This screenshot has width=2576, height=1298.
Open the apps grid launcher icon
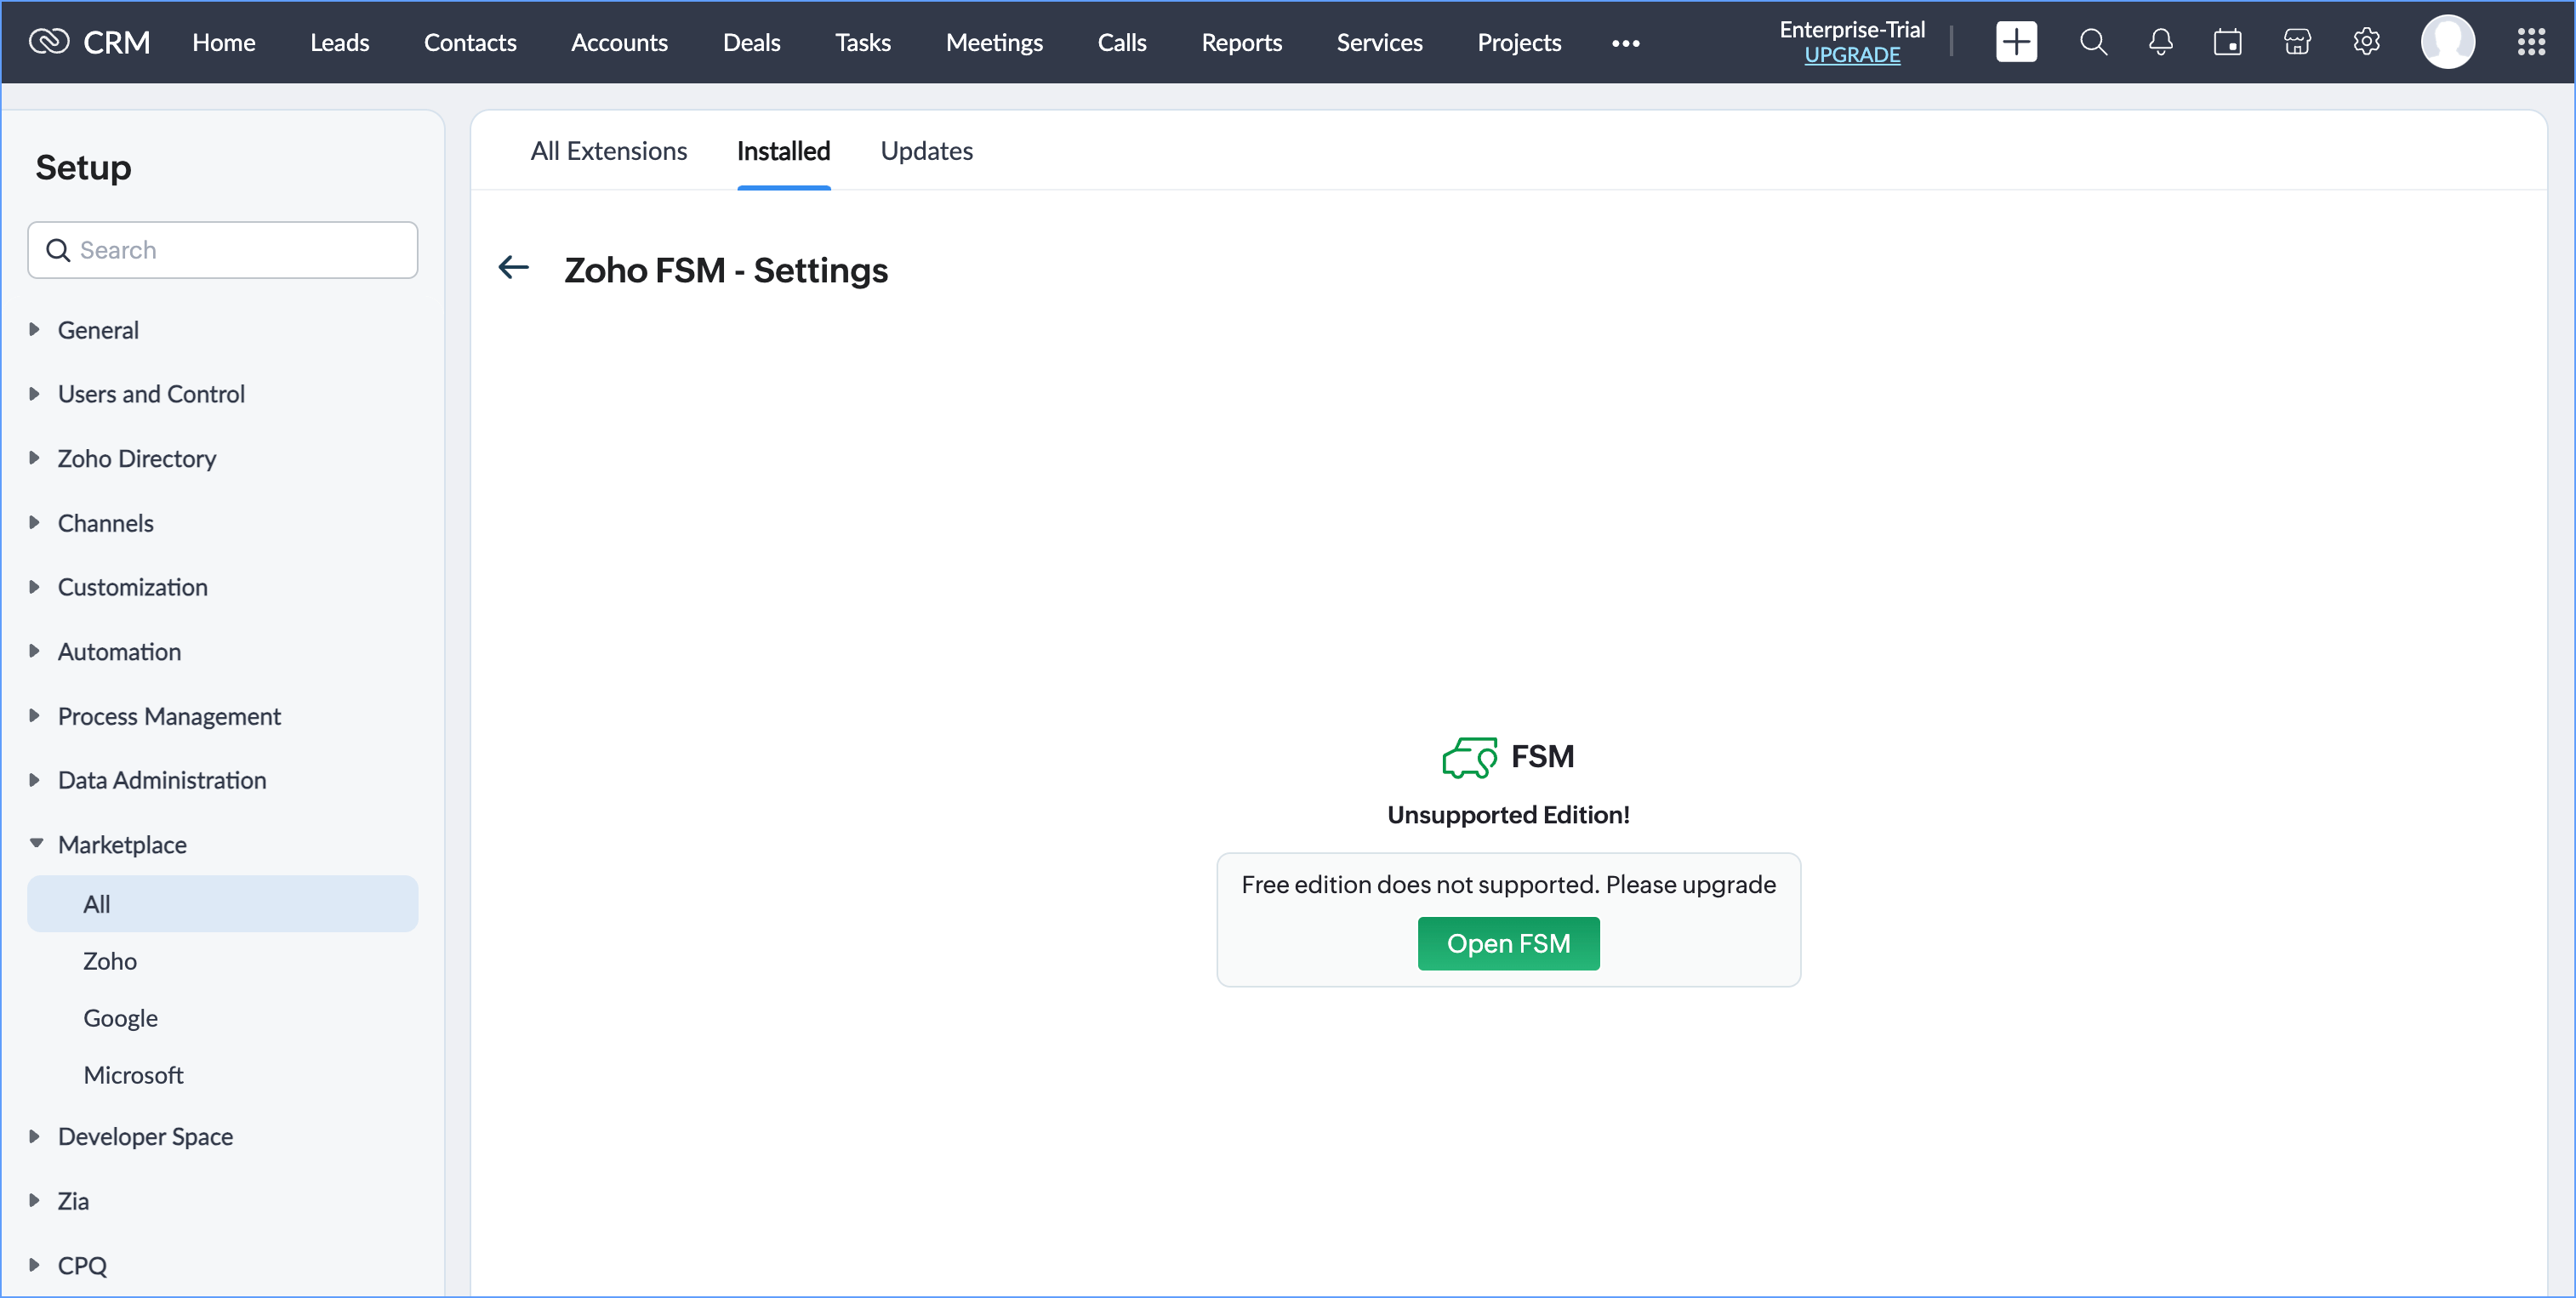tap(2531, 42)
